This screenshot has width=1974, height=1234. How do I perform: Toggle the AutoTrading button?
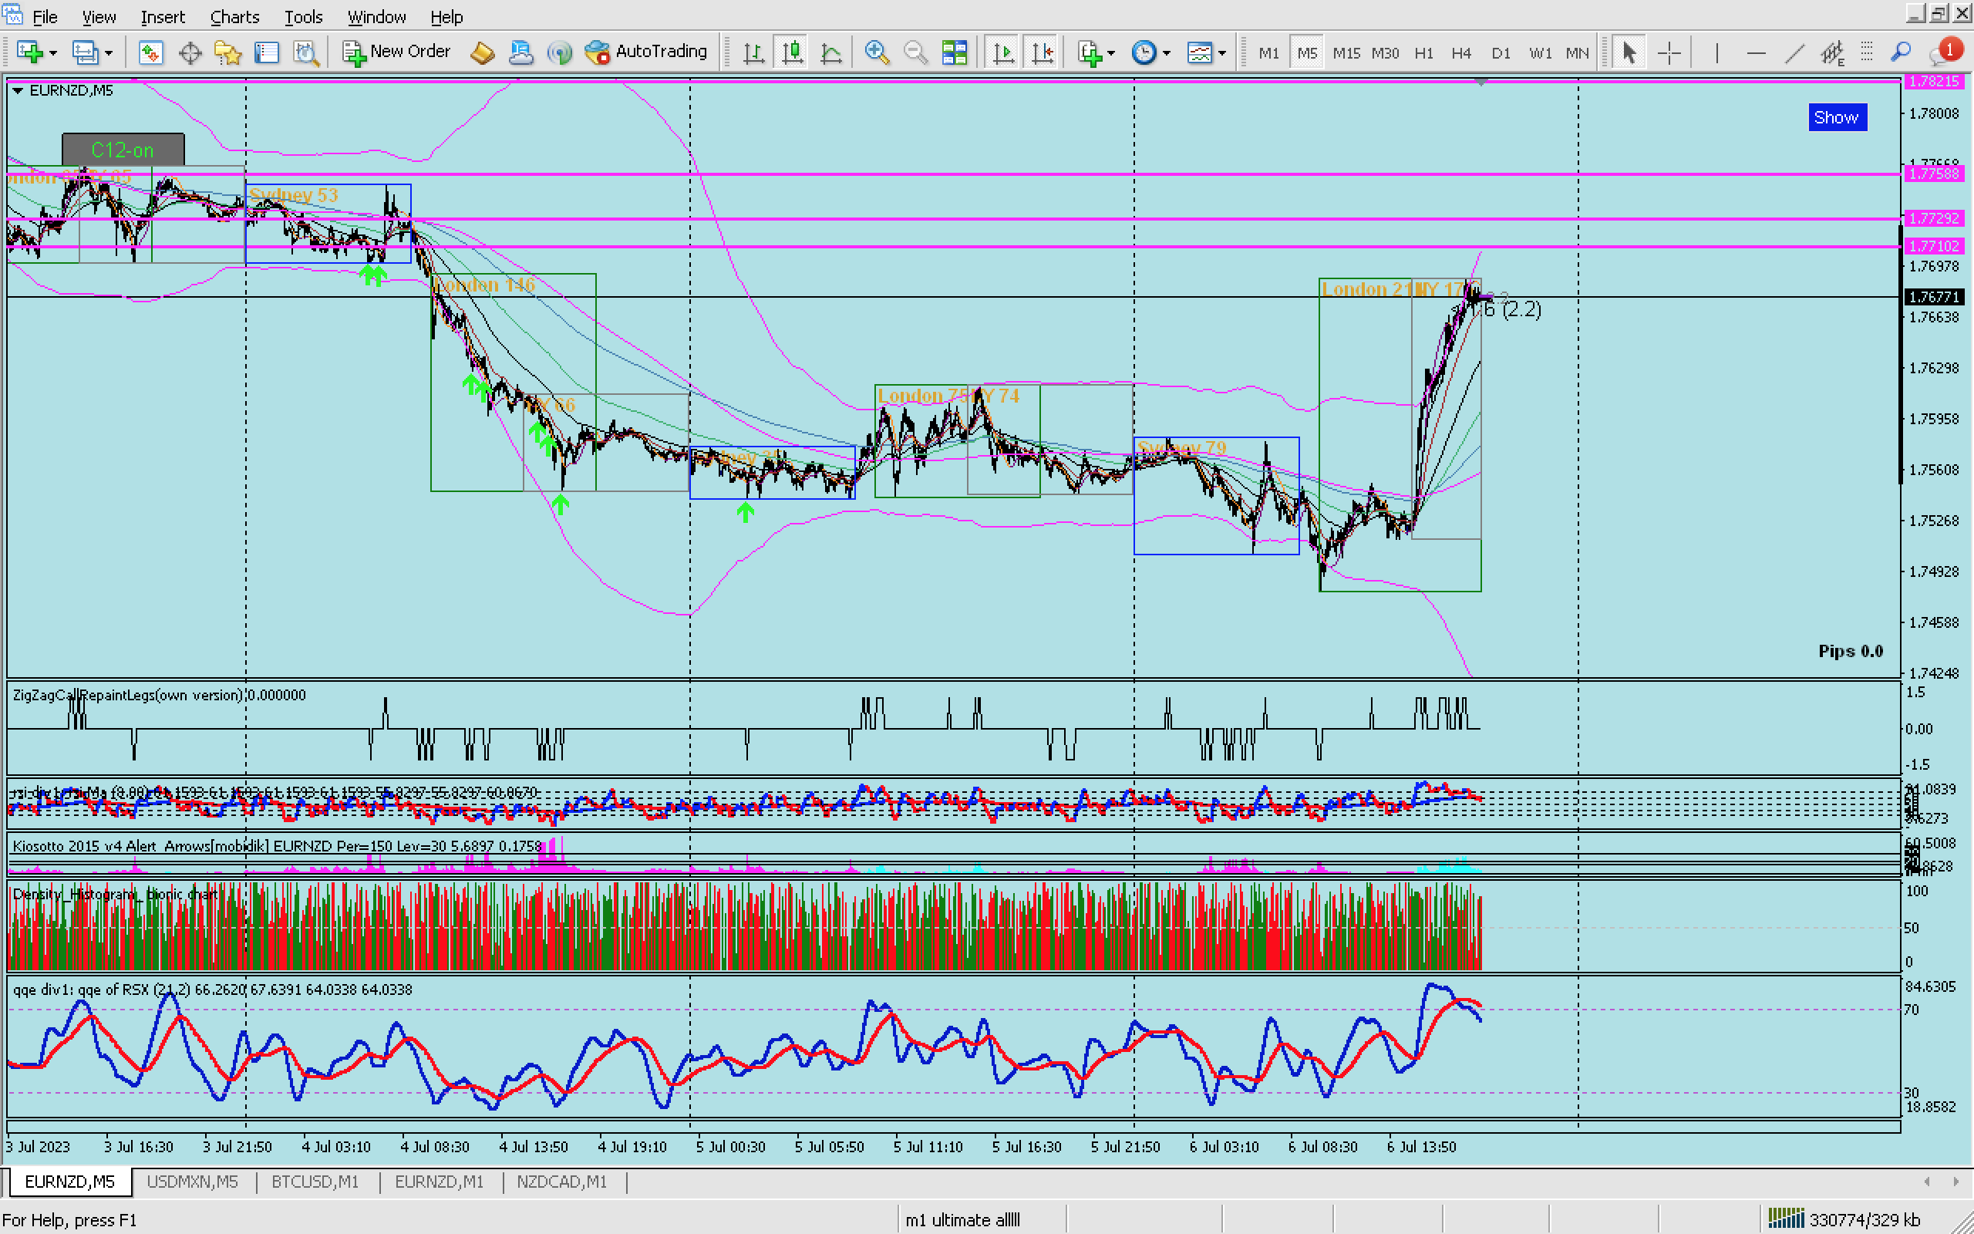[646, 52]
